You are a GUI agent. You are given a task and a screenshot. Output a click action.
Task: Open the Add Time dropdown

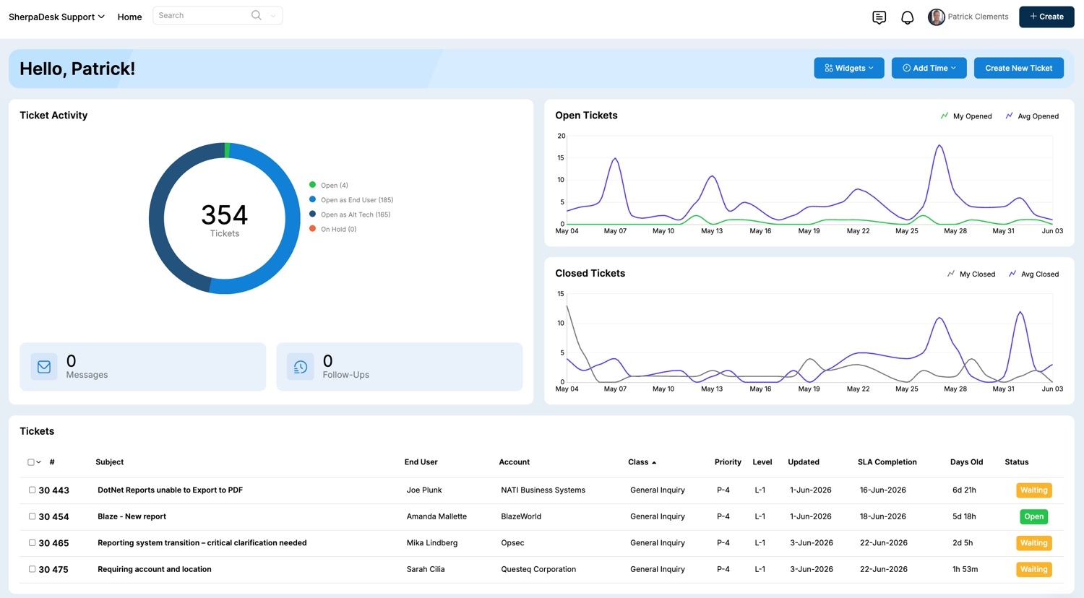point(929,68)
